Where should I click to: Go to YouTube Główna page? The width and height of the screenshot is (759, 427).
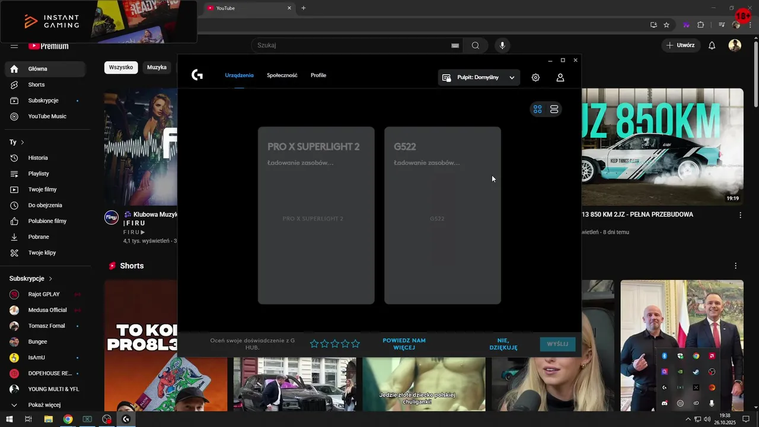[x=45, y=69]
